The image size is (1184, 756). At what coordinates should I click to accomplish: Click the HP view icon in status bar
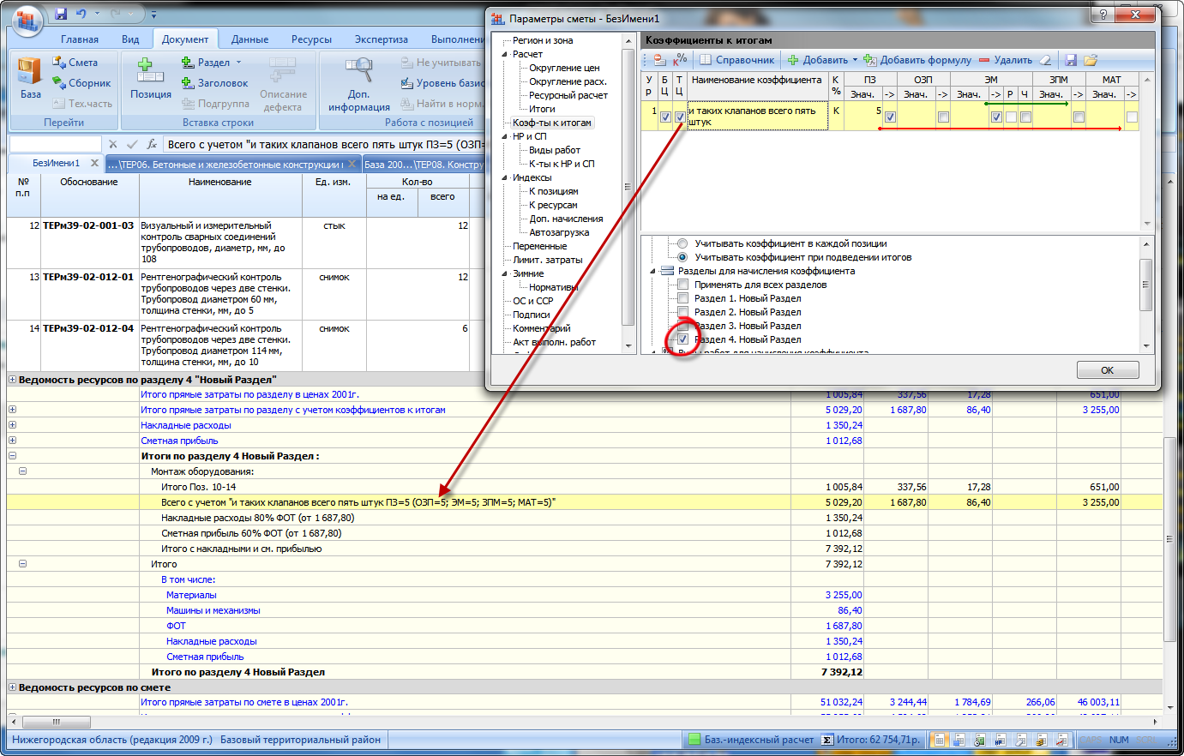1001,740
